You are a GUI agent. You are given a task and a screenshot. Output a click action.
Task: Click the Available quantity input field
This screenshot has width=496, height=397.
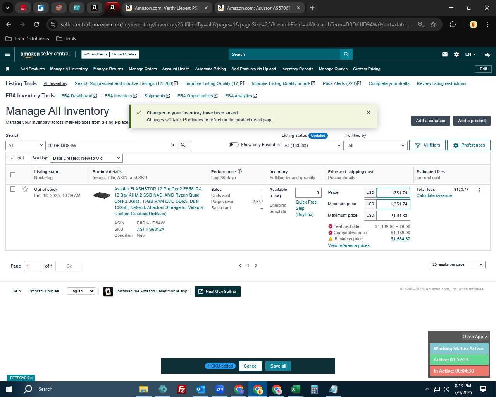[x=308, y=193]
